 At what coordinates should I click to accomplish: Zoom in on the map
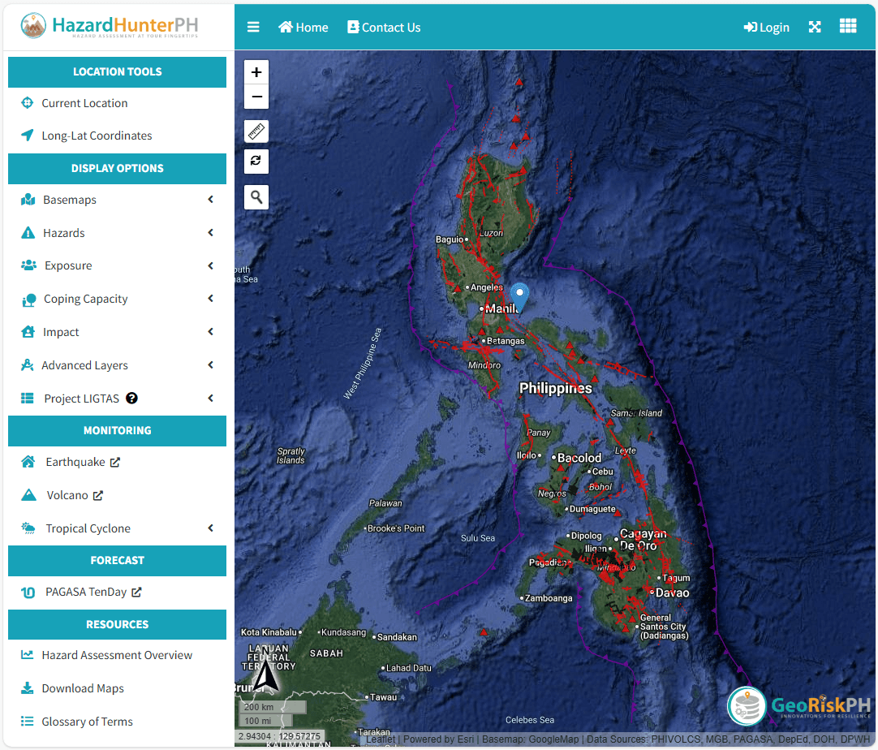coord(256,72)
